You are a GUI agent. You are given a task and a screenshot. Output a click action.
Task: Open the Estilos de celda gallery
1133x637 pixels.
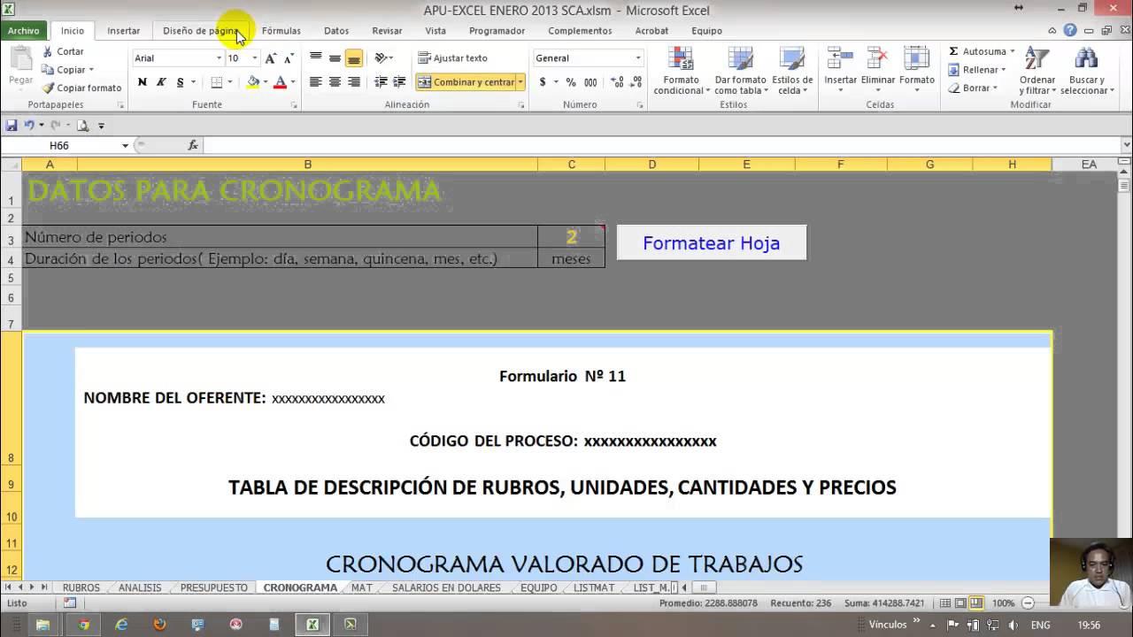pos(791,71)
